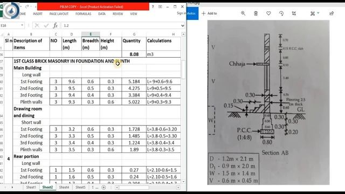Open the Zoom tool in Photos
345x194 pixels.
coord(243,13)
